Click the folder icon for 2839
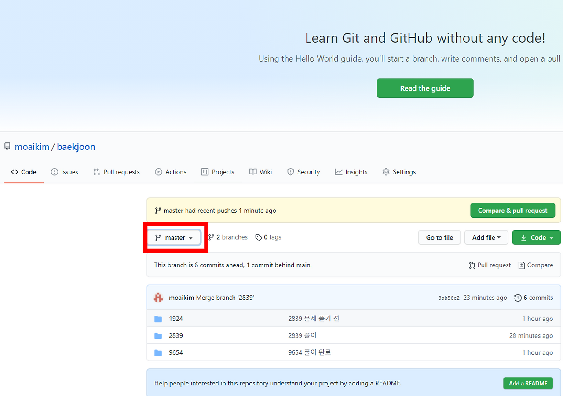The height and width of the screenshot is (396, 563). pos(158,336)
